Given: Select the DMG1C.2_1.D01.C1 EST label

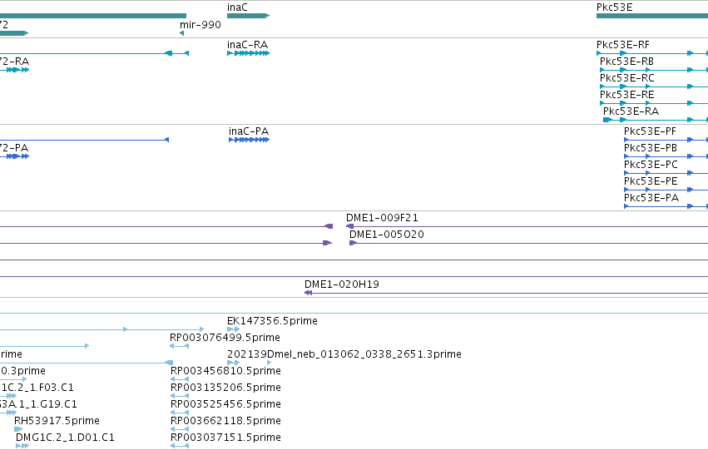Looking at the screenshot, I should pyautogui.click(x=65, y=438).
